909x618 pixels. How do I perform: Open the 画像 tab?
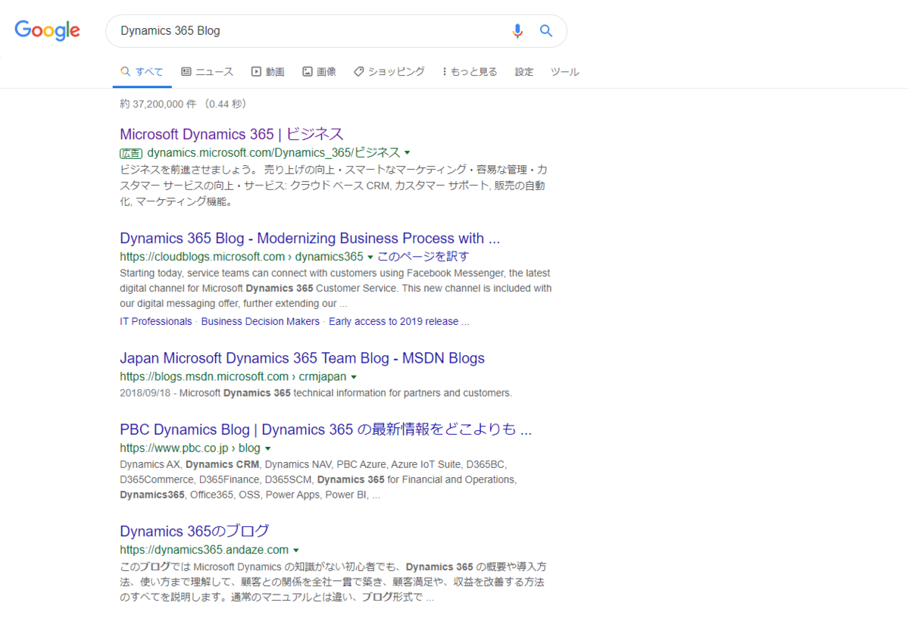click(x=319, y=72)
